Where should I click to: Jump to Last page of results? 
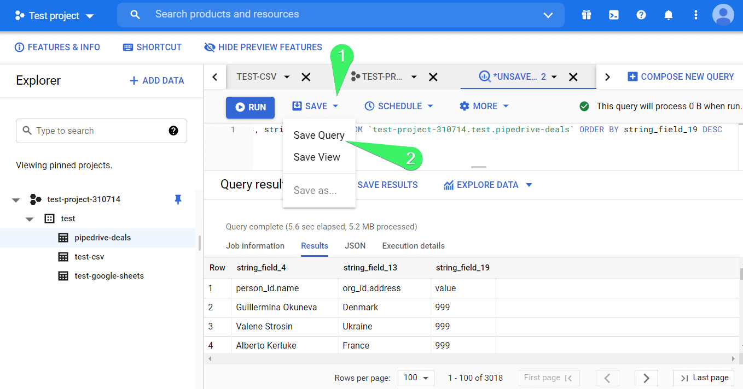click(x=704, y=378)
